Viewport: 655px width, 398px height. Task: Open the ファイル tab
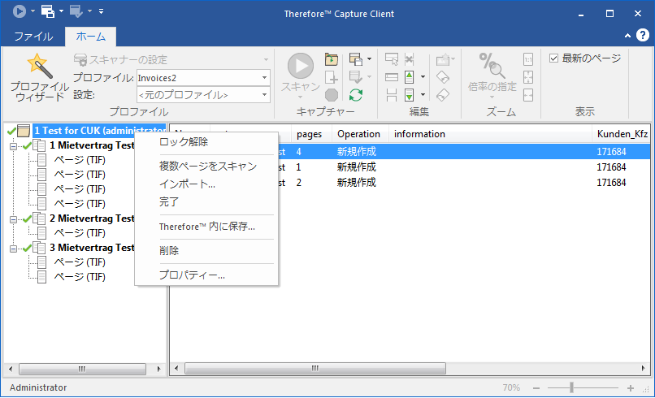coord(33,37)
